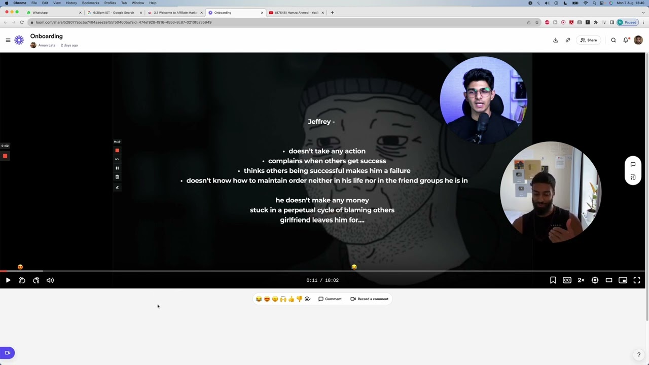This screenshot has width=649, height=365.
Task: Open the Loom recorder floating button
Action: click(7, 353)
